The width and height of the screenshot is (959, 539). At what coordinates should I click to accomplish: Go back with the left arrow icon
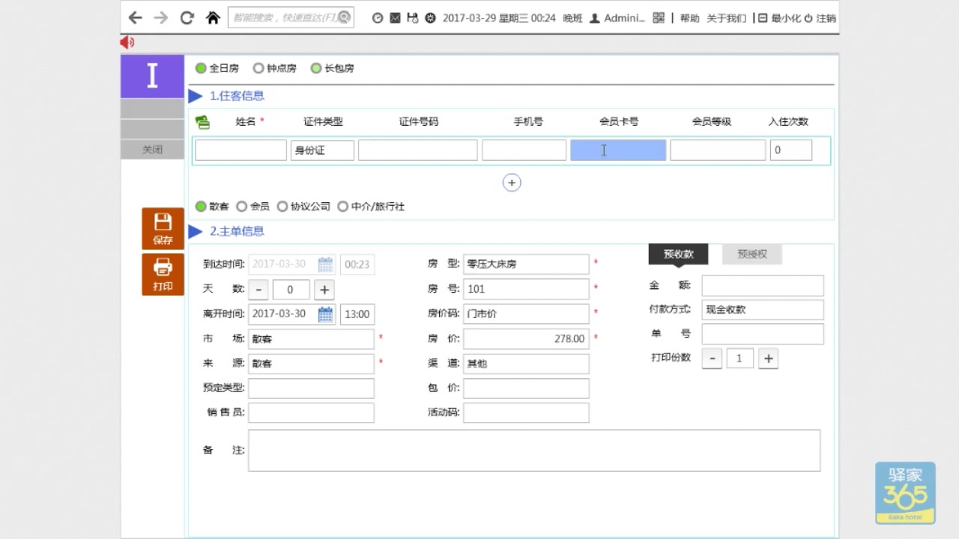click(x=135, y=18)
